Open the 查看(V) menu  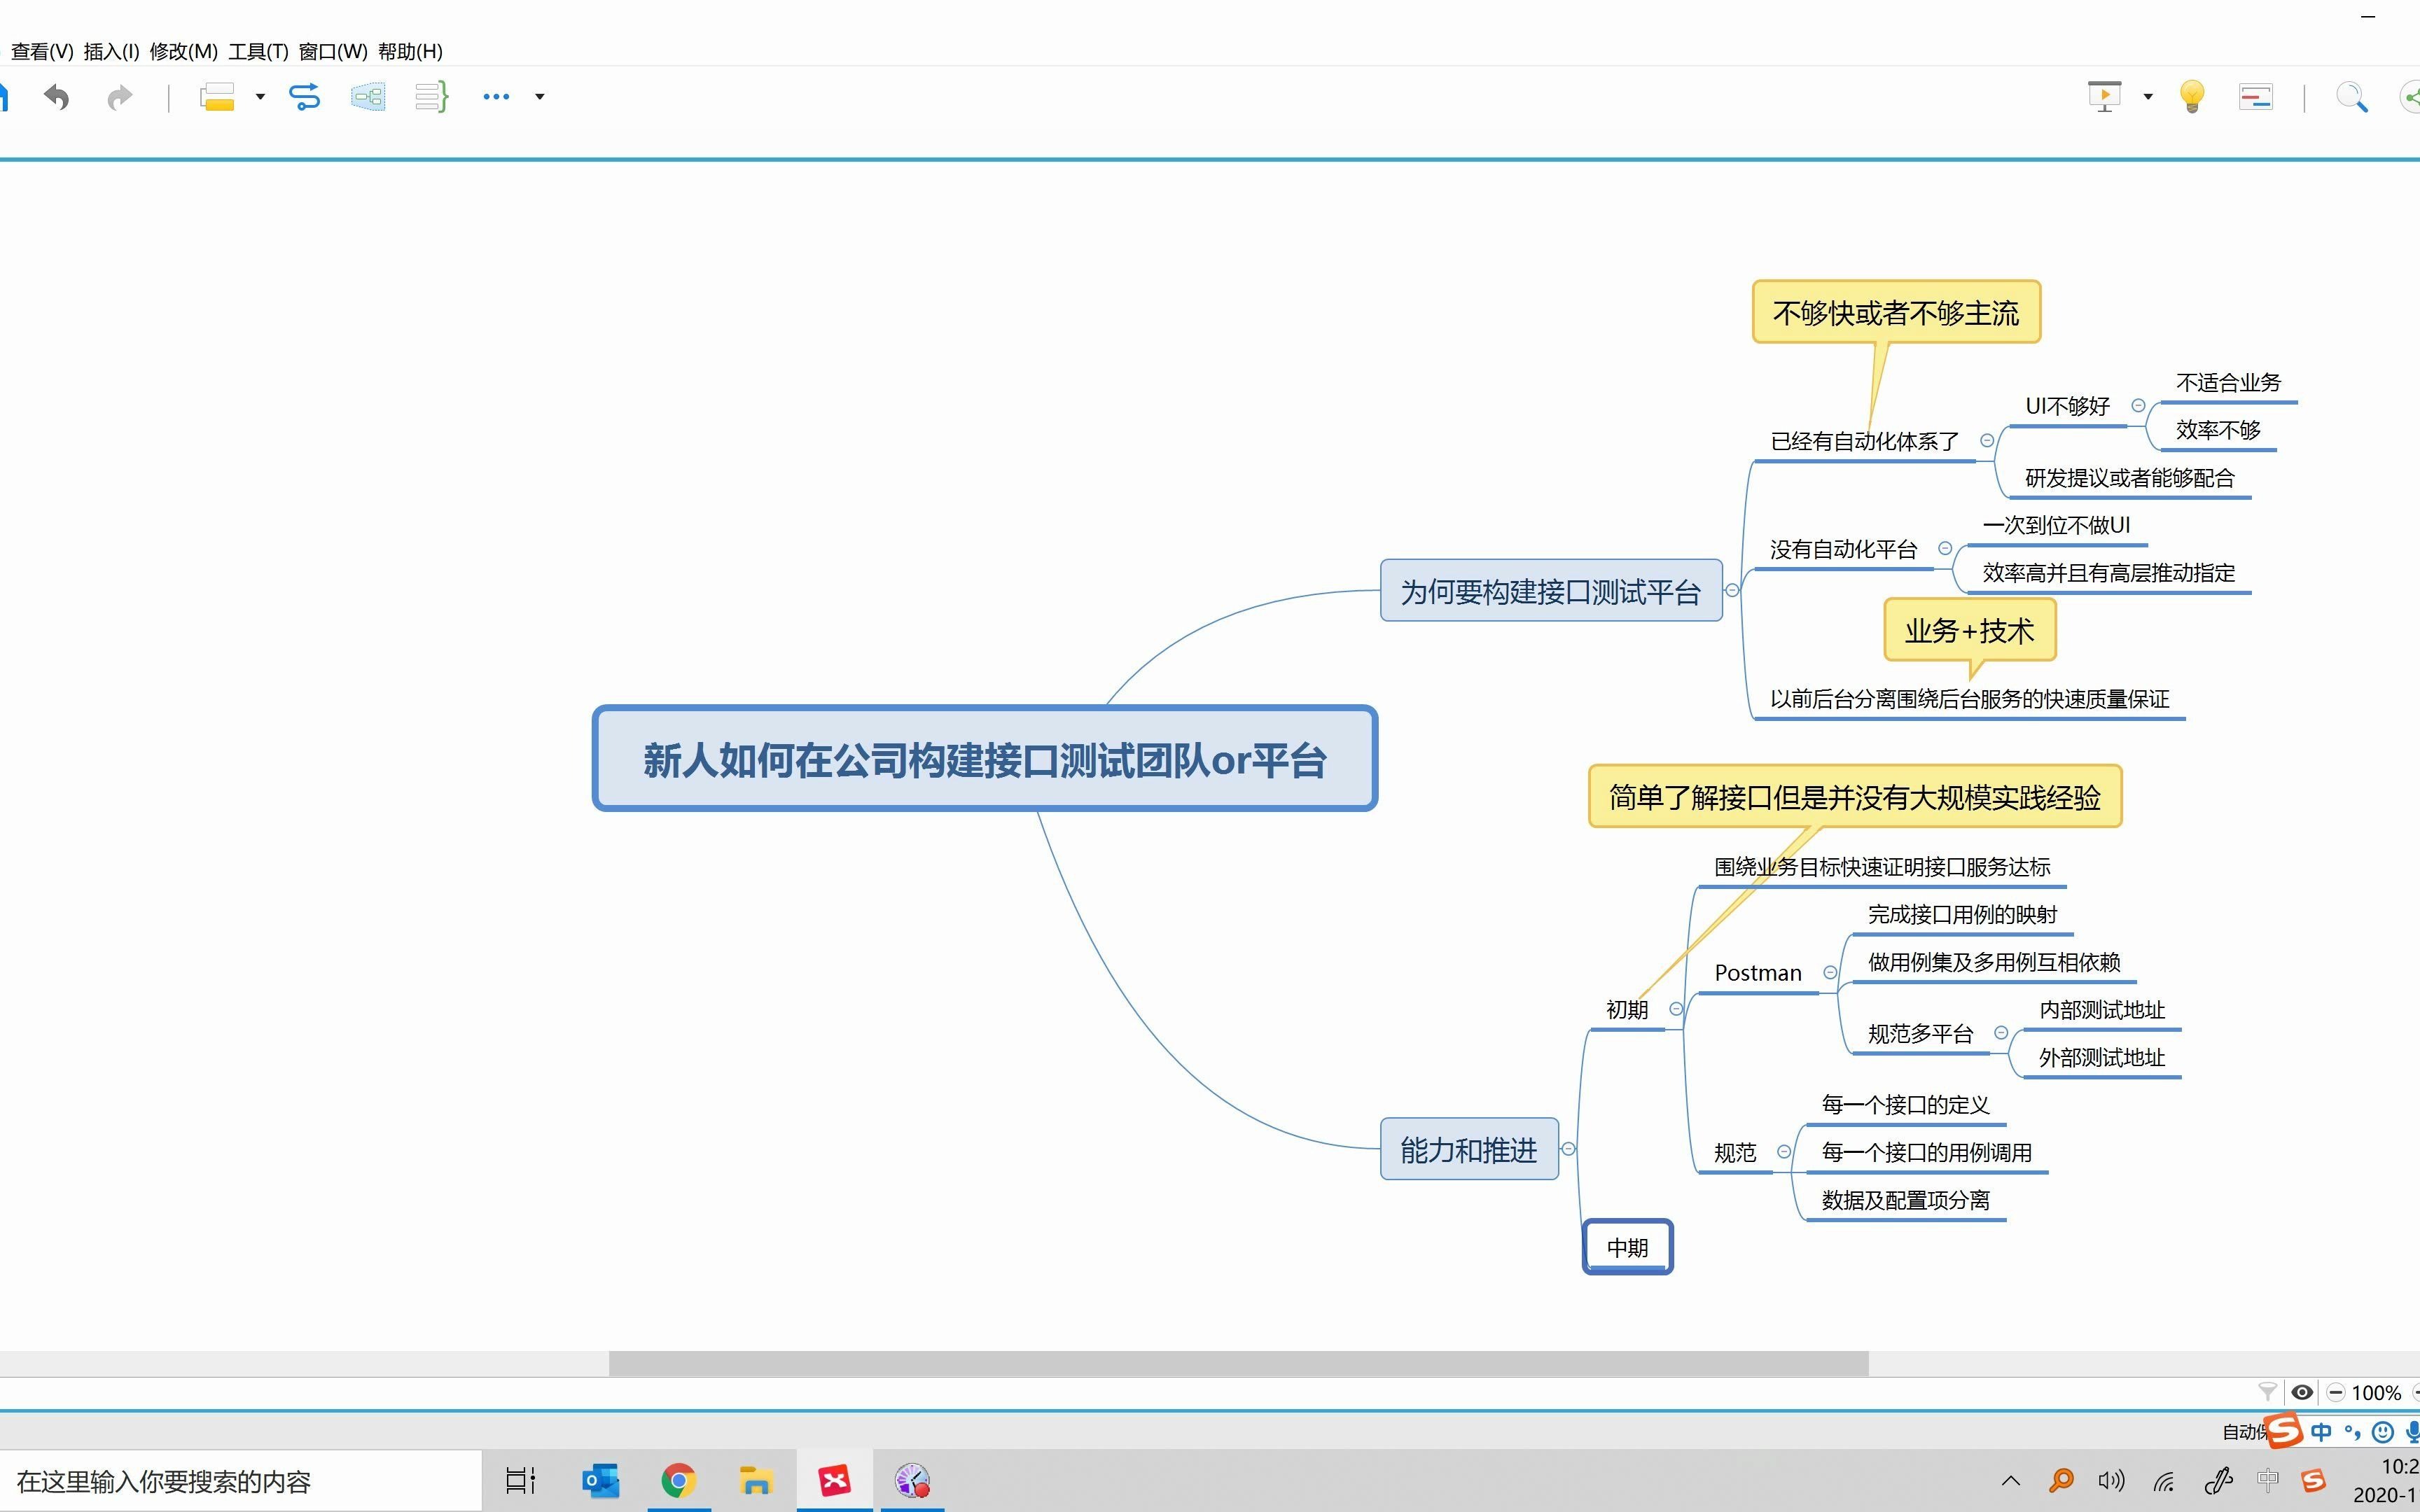point(42,51)
